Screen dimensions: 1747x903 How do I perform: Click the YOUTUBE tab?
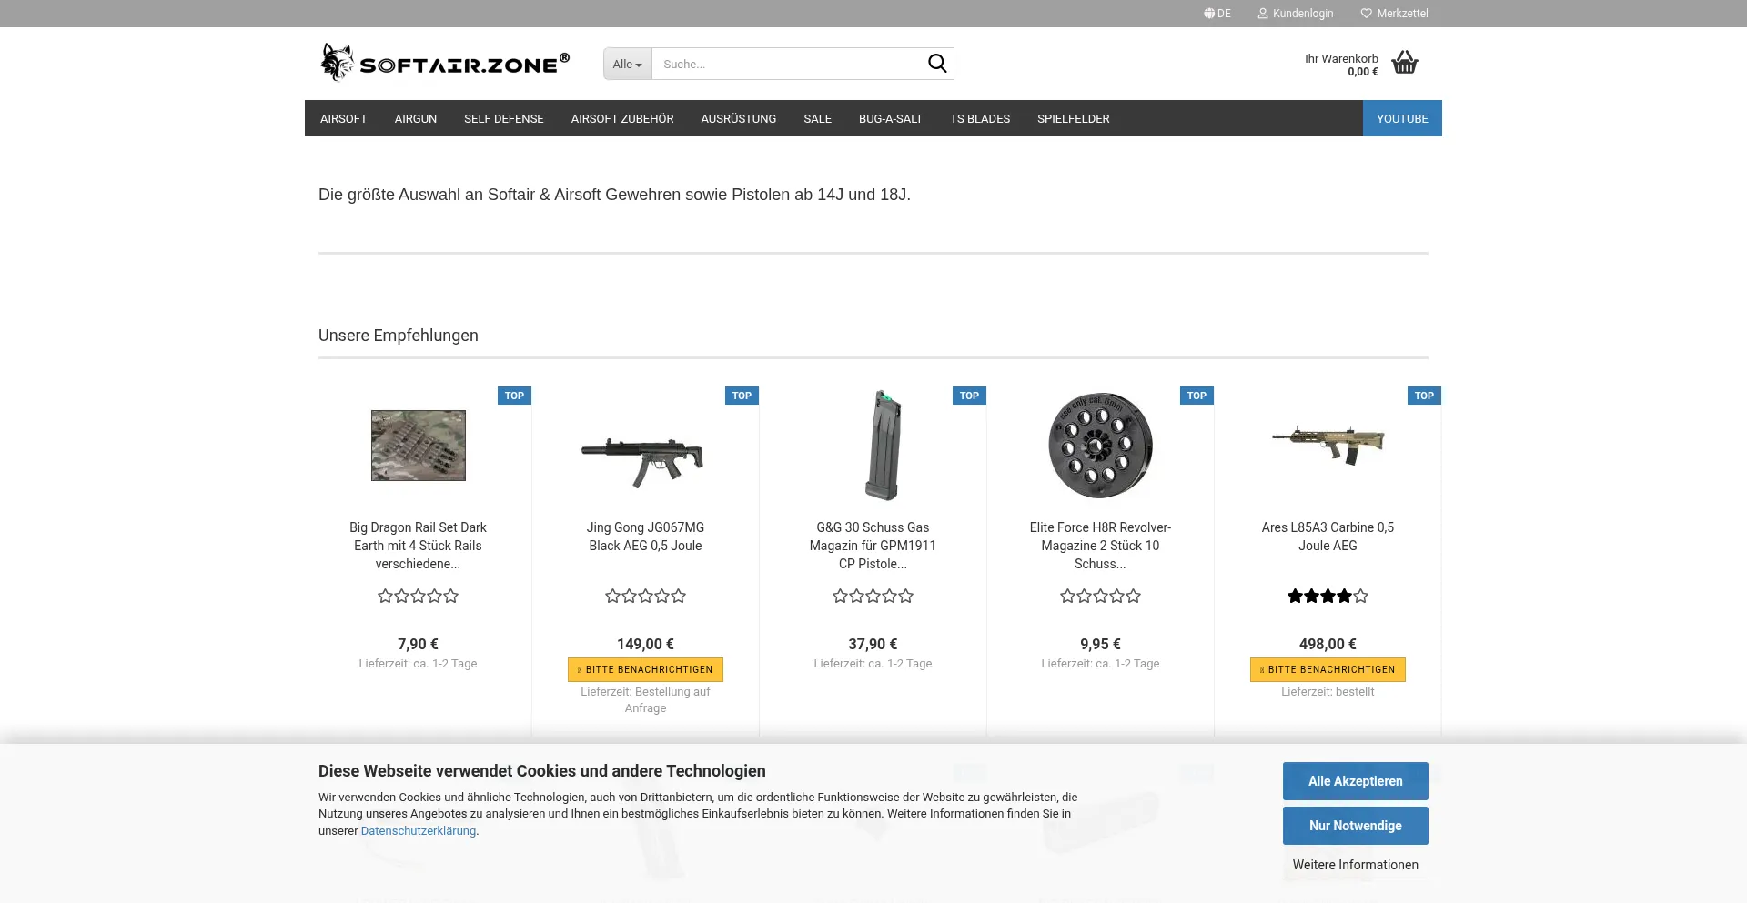(1401, 119)
